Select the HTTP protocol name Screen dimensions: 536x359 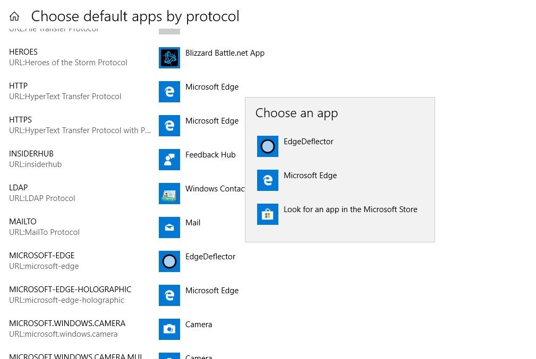click(19, 86)
